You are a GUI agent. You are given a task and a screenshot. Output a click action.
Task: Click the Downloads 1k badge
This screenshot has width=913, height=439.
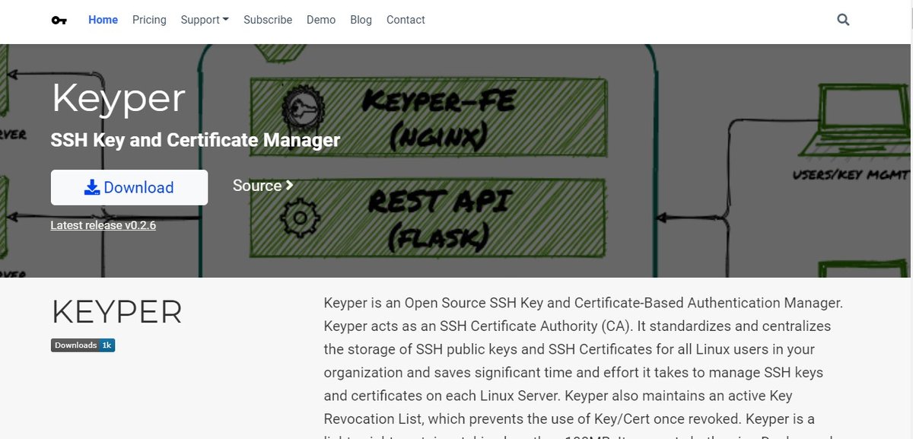coord(83,345)
